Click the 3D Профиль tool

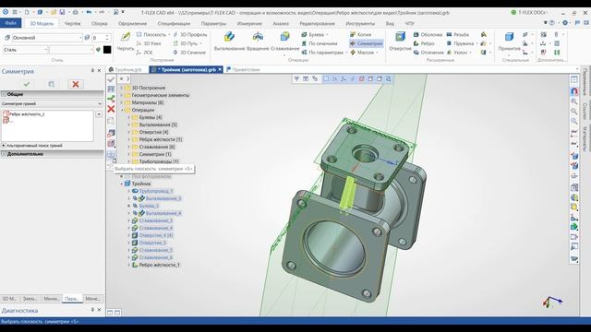[189, 35]
